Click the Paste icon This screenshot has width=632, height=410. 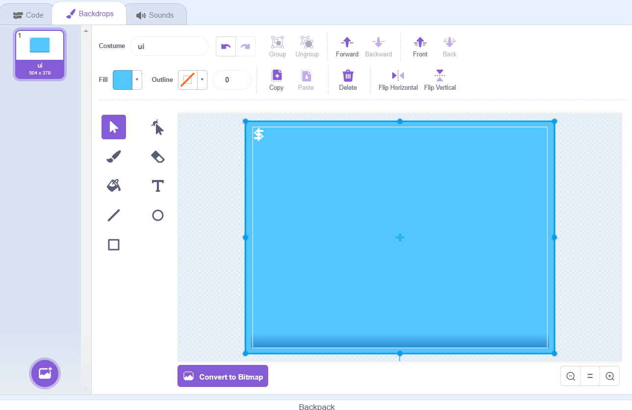click(x=306, y=80)
